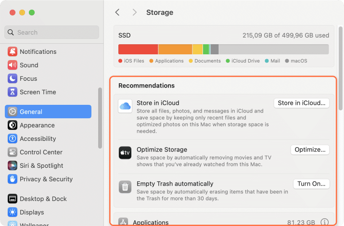Go back with the left chevron arrow
The height and width of the screenshot is (226, 344).
117,13
